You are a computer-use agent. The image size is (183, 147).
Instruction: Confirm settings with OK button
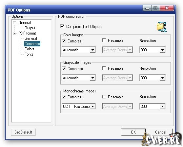(133, 132)
